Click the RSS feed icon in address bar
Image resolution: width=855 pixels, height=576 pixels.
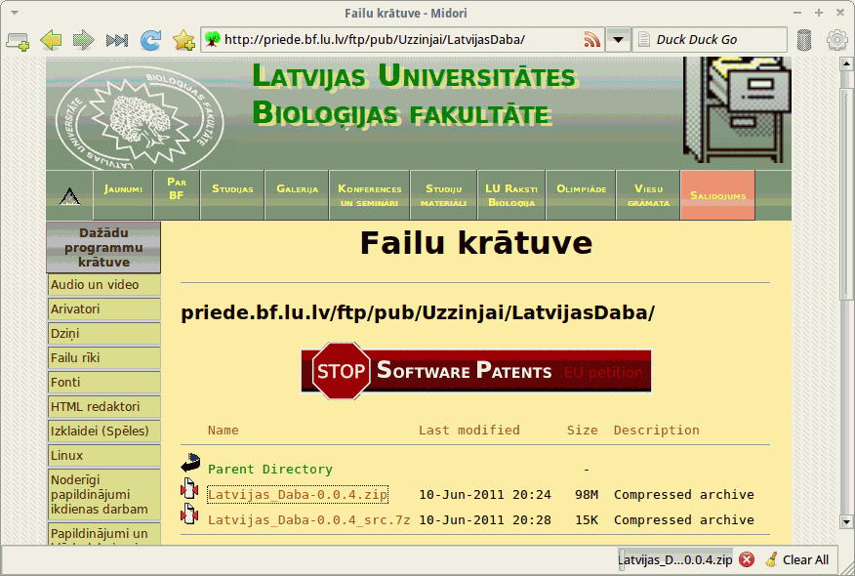pos(592,39)
